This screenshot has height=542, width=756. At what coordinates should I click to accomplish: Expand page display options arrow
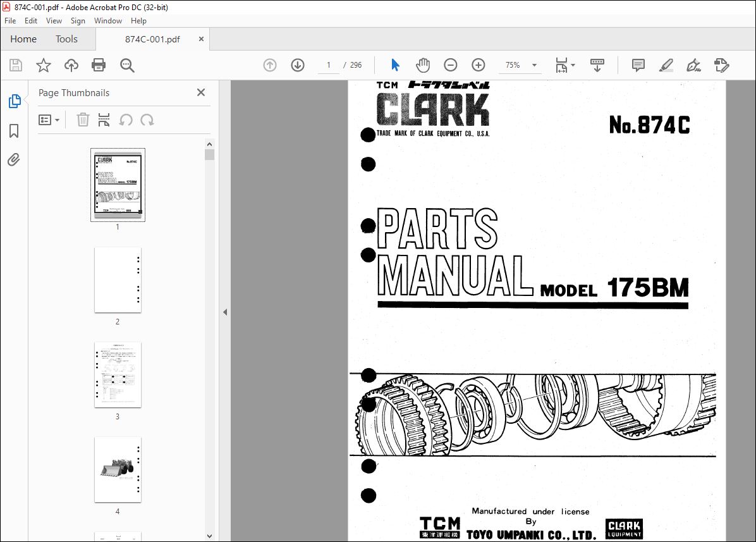pyautogui.click(x=573, y=65)
